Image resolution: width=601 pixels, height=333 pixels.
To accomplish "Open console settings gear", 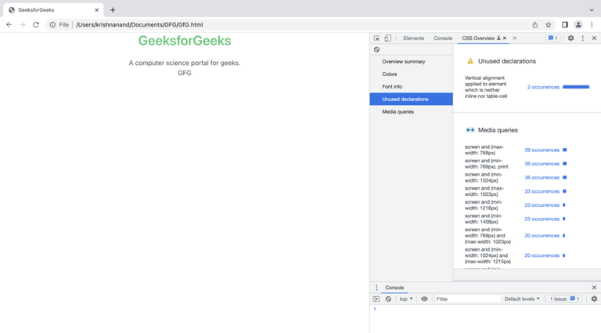I will tap(594, 299).
